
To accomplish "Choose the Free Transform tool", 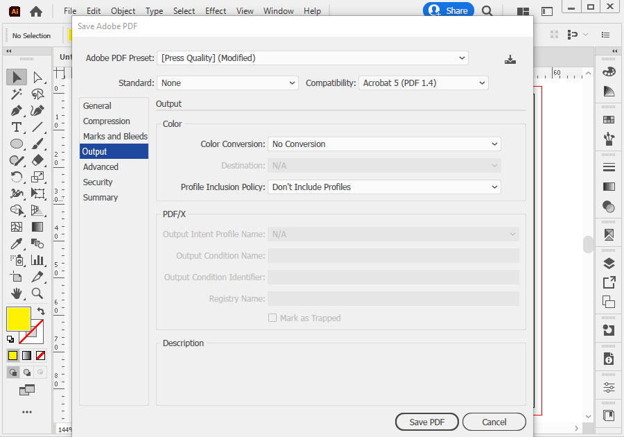I will [x=37, y=194].
